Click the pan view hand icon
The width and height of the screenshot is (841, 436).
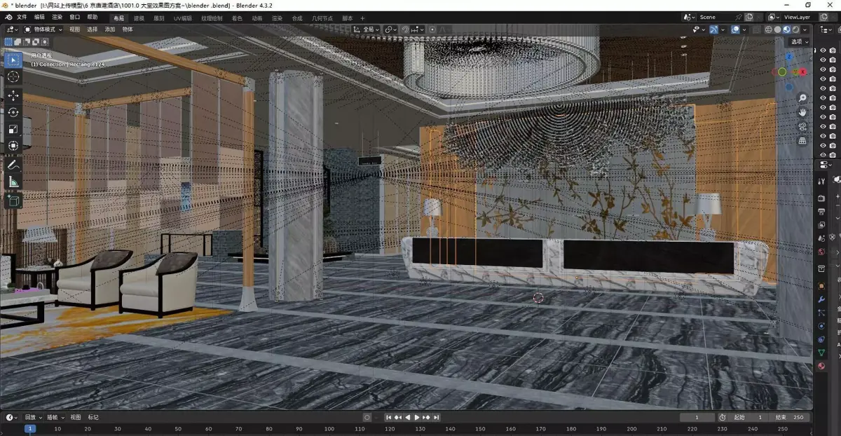[x=802, y=112]
